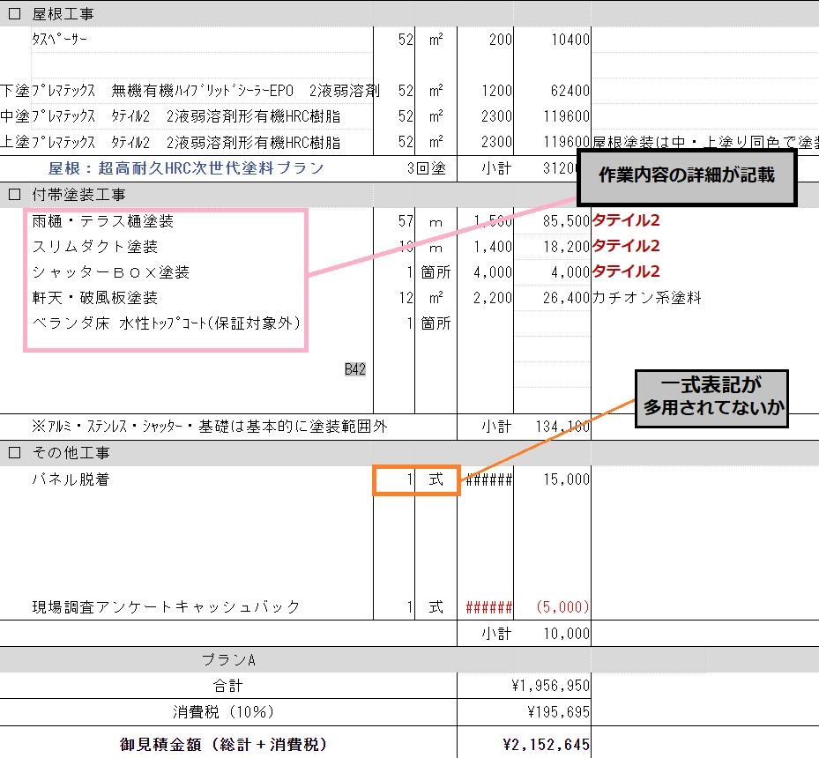Click the 小計 label beside 134,100

496,426
